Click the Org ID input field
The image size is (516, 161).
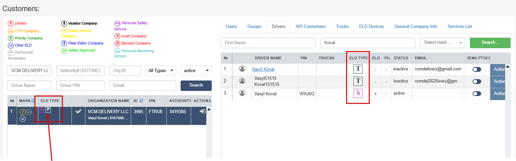(x=125, y=71)
